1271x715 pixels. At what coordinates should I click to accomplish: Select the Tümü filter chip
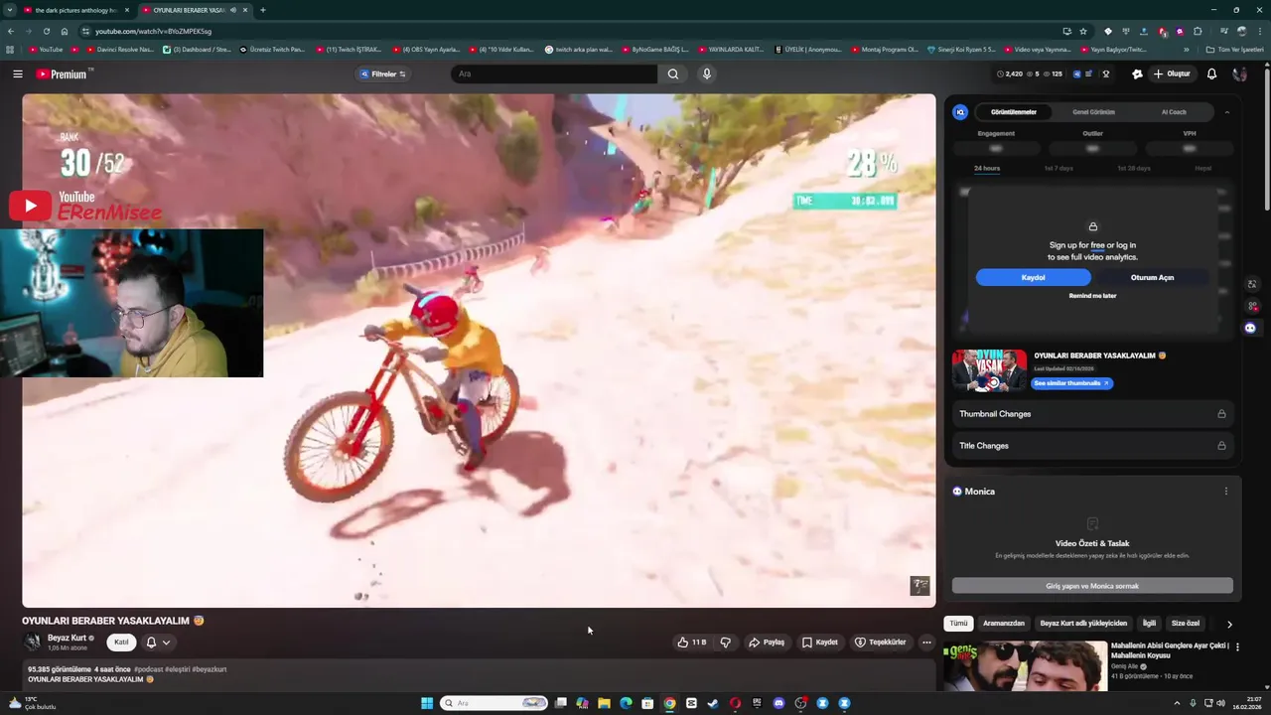958,624
